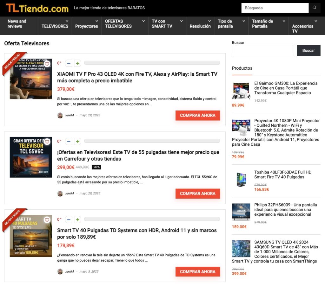
Task: Add TCL 55V6C offer to wishlist heart
Action: (x=47, y=142)
